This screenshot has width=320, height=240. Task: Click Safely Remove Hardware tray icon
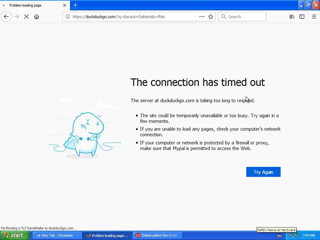(297, 235)
